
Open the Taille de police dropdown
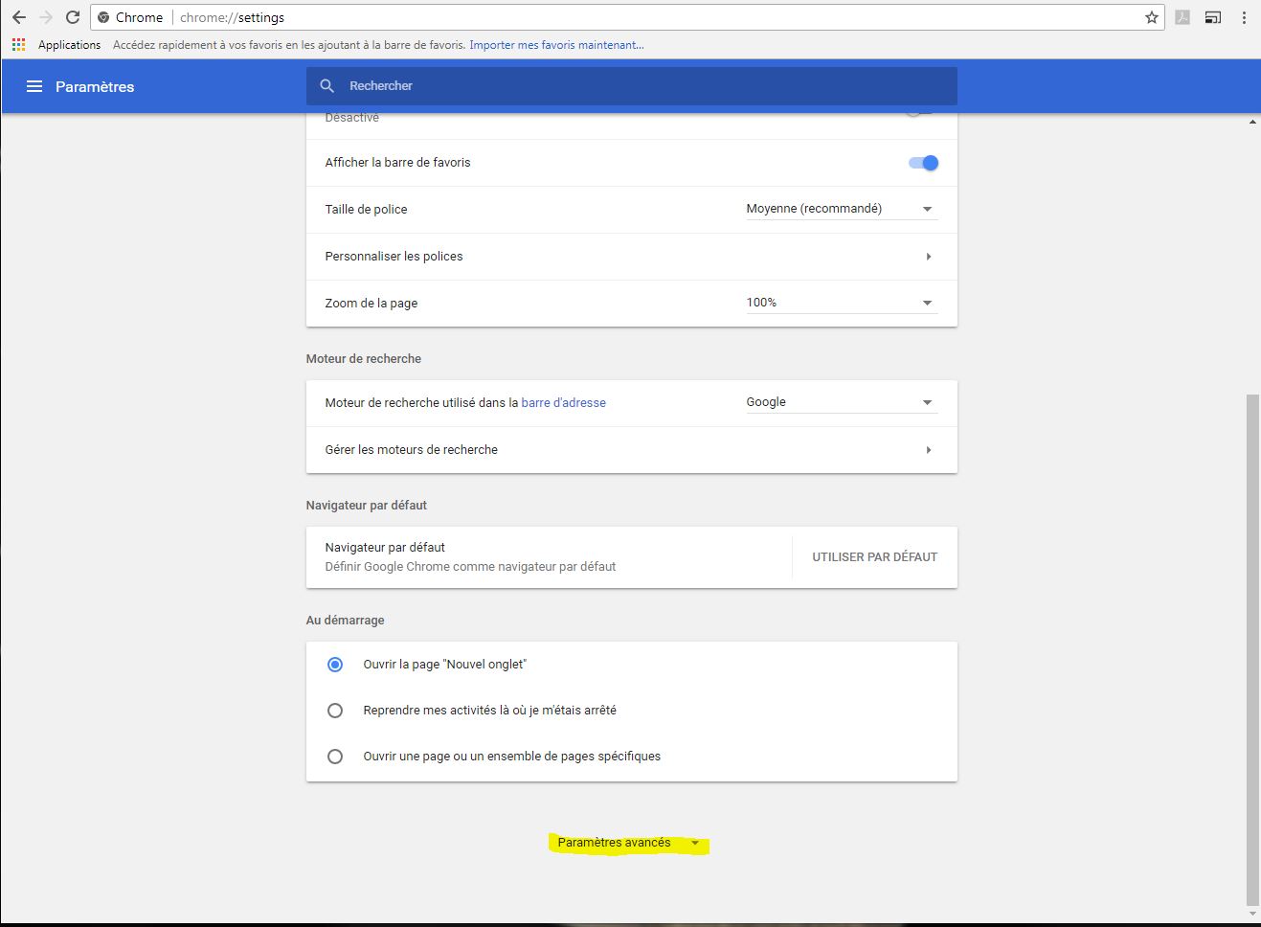(840, 209)
